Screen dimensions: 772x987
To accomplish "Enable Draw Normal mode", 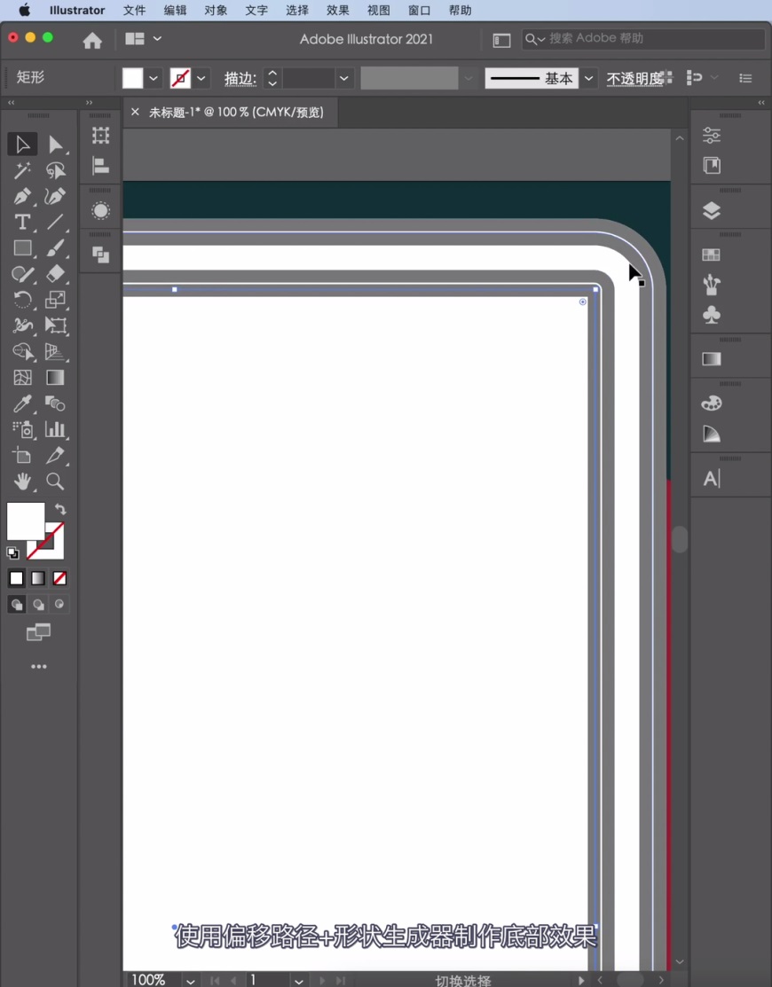I will (17, 604).
